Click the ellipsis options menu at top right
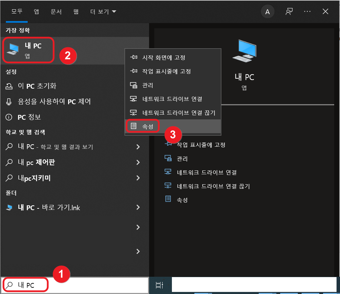Viewport: 340px width, 294px height. [307, 11]
